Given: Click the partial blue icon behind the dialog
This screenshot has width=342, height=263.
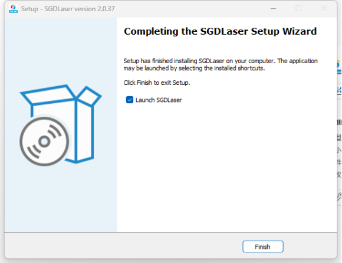Looking at the screenshot, I should 339,67.
